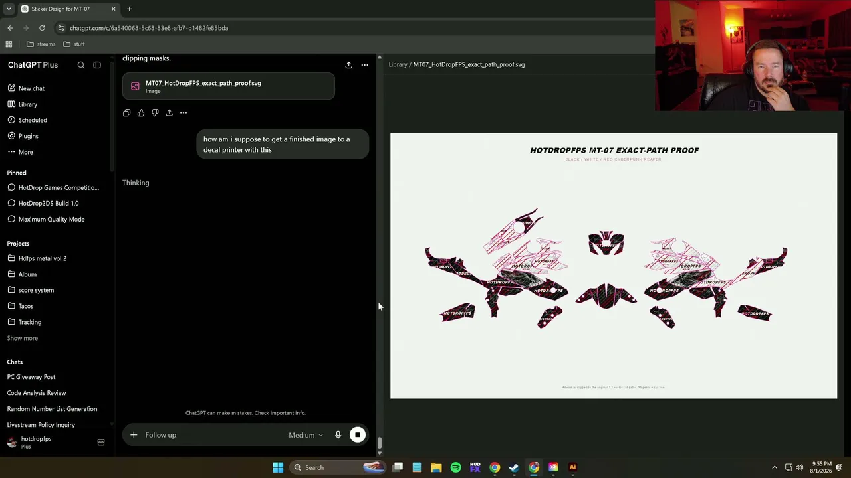Open the stuff bookmark folder
This screenshot has width=851, height=478.
point(74,44)
